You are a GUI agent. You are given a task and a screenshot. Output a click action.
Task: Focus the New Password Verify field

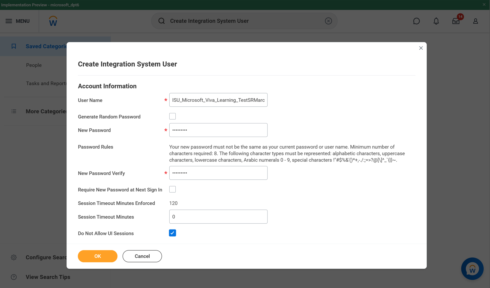coord(218,173)
